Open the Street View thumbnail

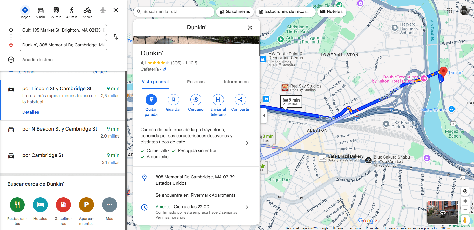(x=443, y=212)
